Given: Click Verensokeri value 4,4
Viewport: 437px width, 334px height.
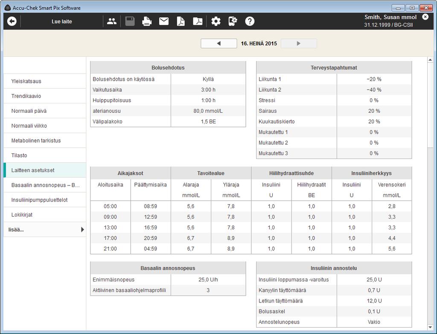Looking at the screenshot, I should [392, 238].
